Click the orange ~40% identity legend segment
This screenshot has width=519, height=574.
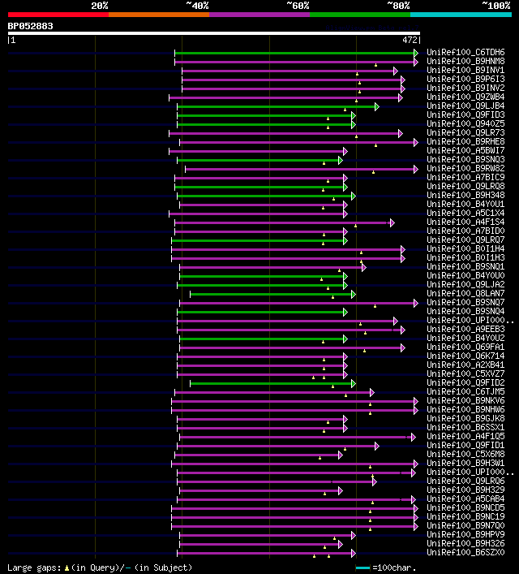159,15
